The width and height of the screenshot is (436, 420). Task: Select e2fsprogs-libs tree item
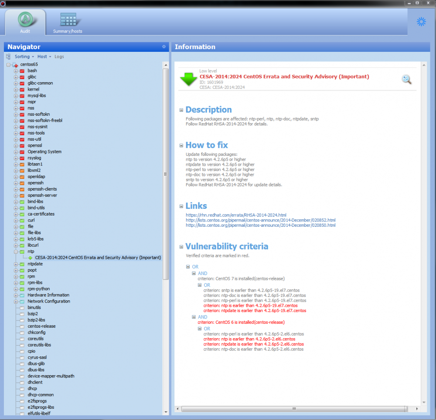tap(41, 407)
